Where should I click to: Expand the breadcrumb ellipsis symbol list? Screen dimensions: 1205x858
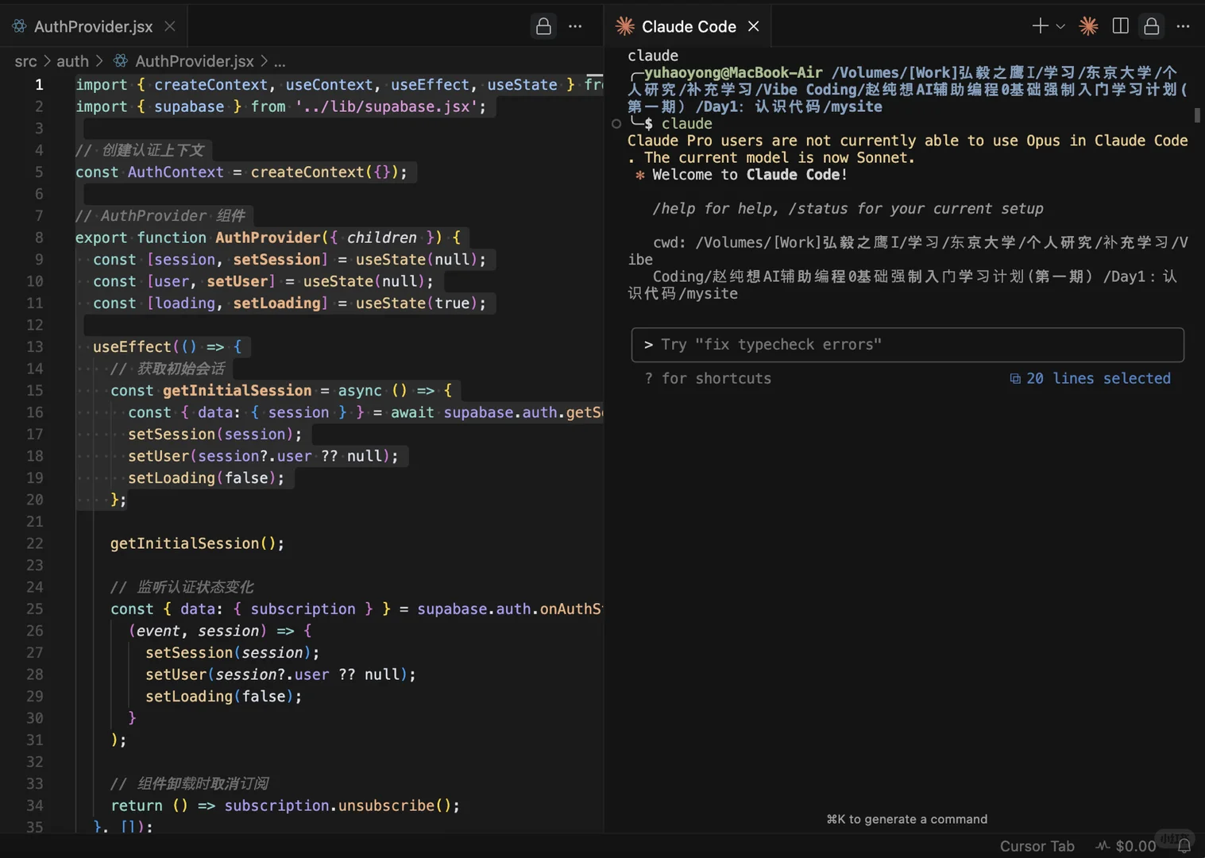[280, 61]
